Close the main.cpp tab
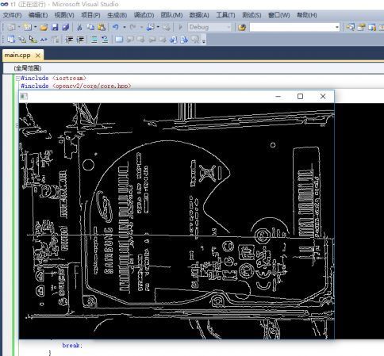Screen dimensions: 384x356 38,56
